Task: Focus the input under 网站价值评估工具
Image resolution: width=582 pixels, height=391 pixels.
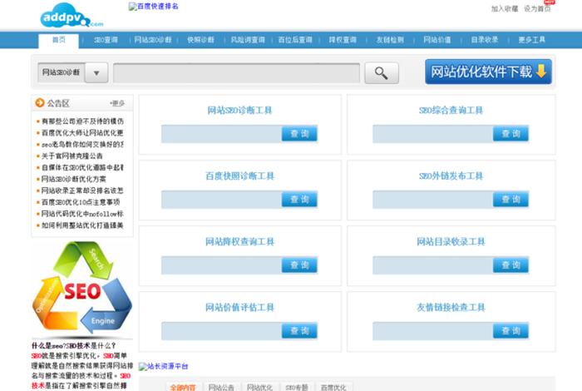Action: point(222,331)
